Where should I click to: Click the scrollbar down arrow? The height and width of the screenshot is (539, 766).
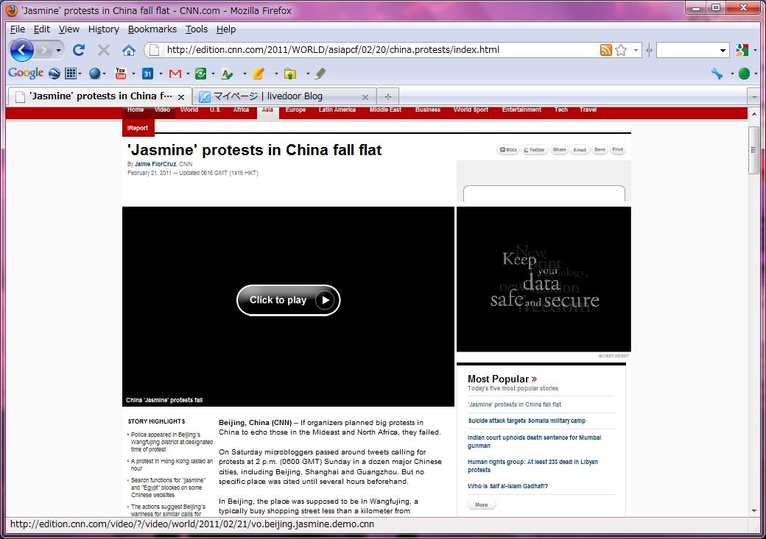point(753,511)
